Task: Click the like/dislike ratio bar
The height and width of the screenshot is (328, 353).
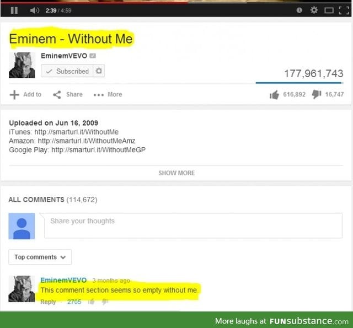Action: click(299, 83)
